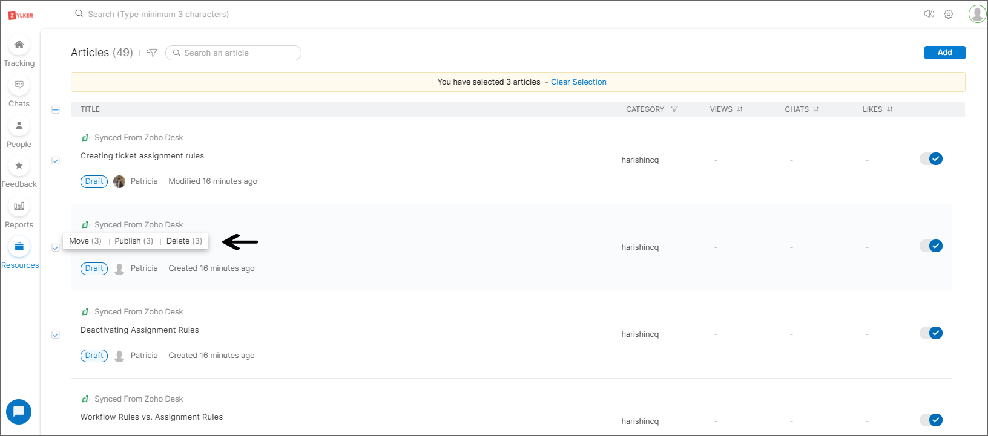Open the Resources briefcase icon

[19, 247]
